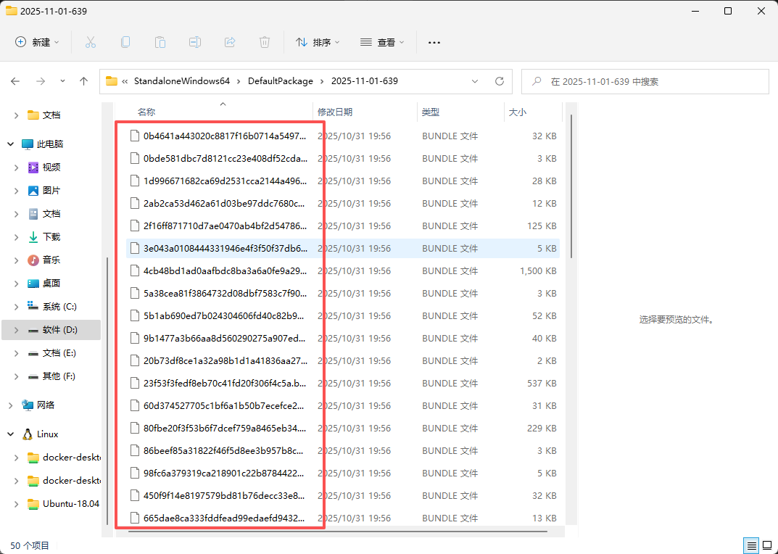Select file 1d996671682ca69d2531cca2144a496
Screen dimensions: 778x554
tap(343, 181)
